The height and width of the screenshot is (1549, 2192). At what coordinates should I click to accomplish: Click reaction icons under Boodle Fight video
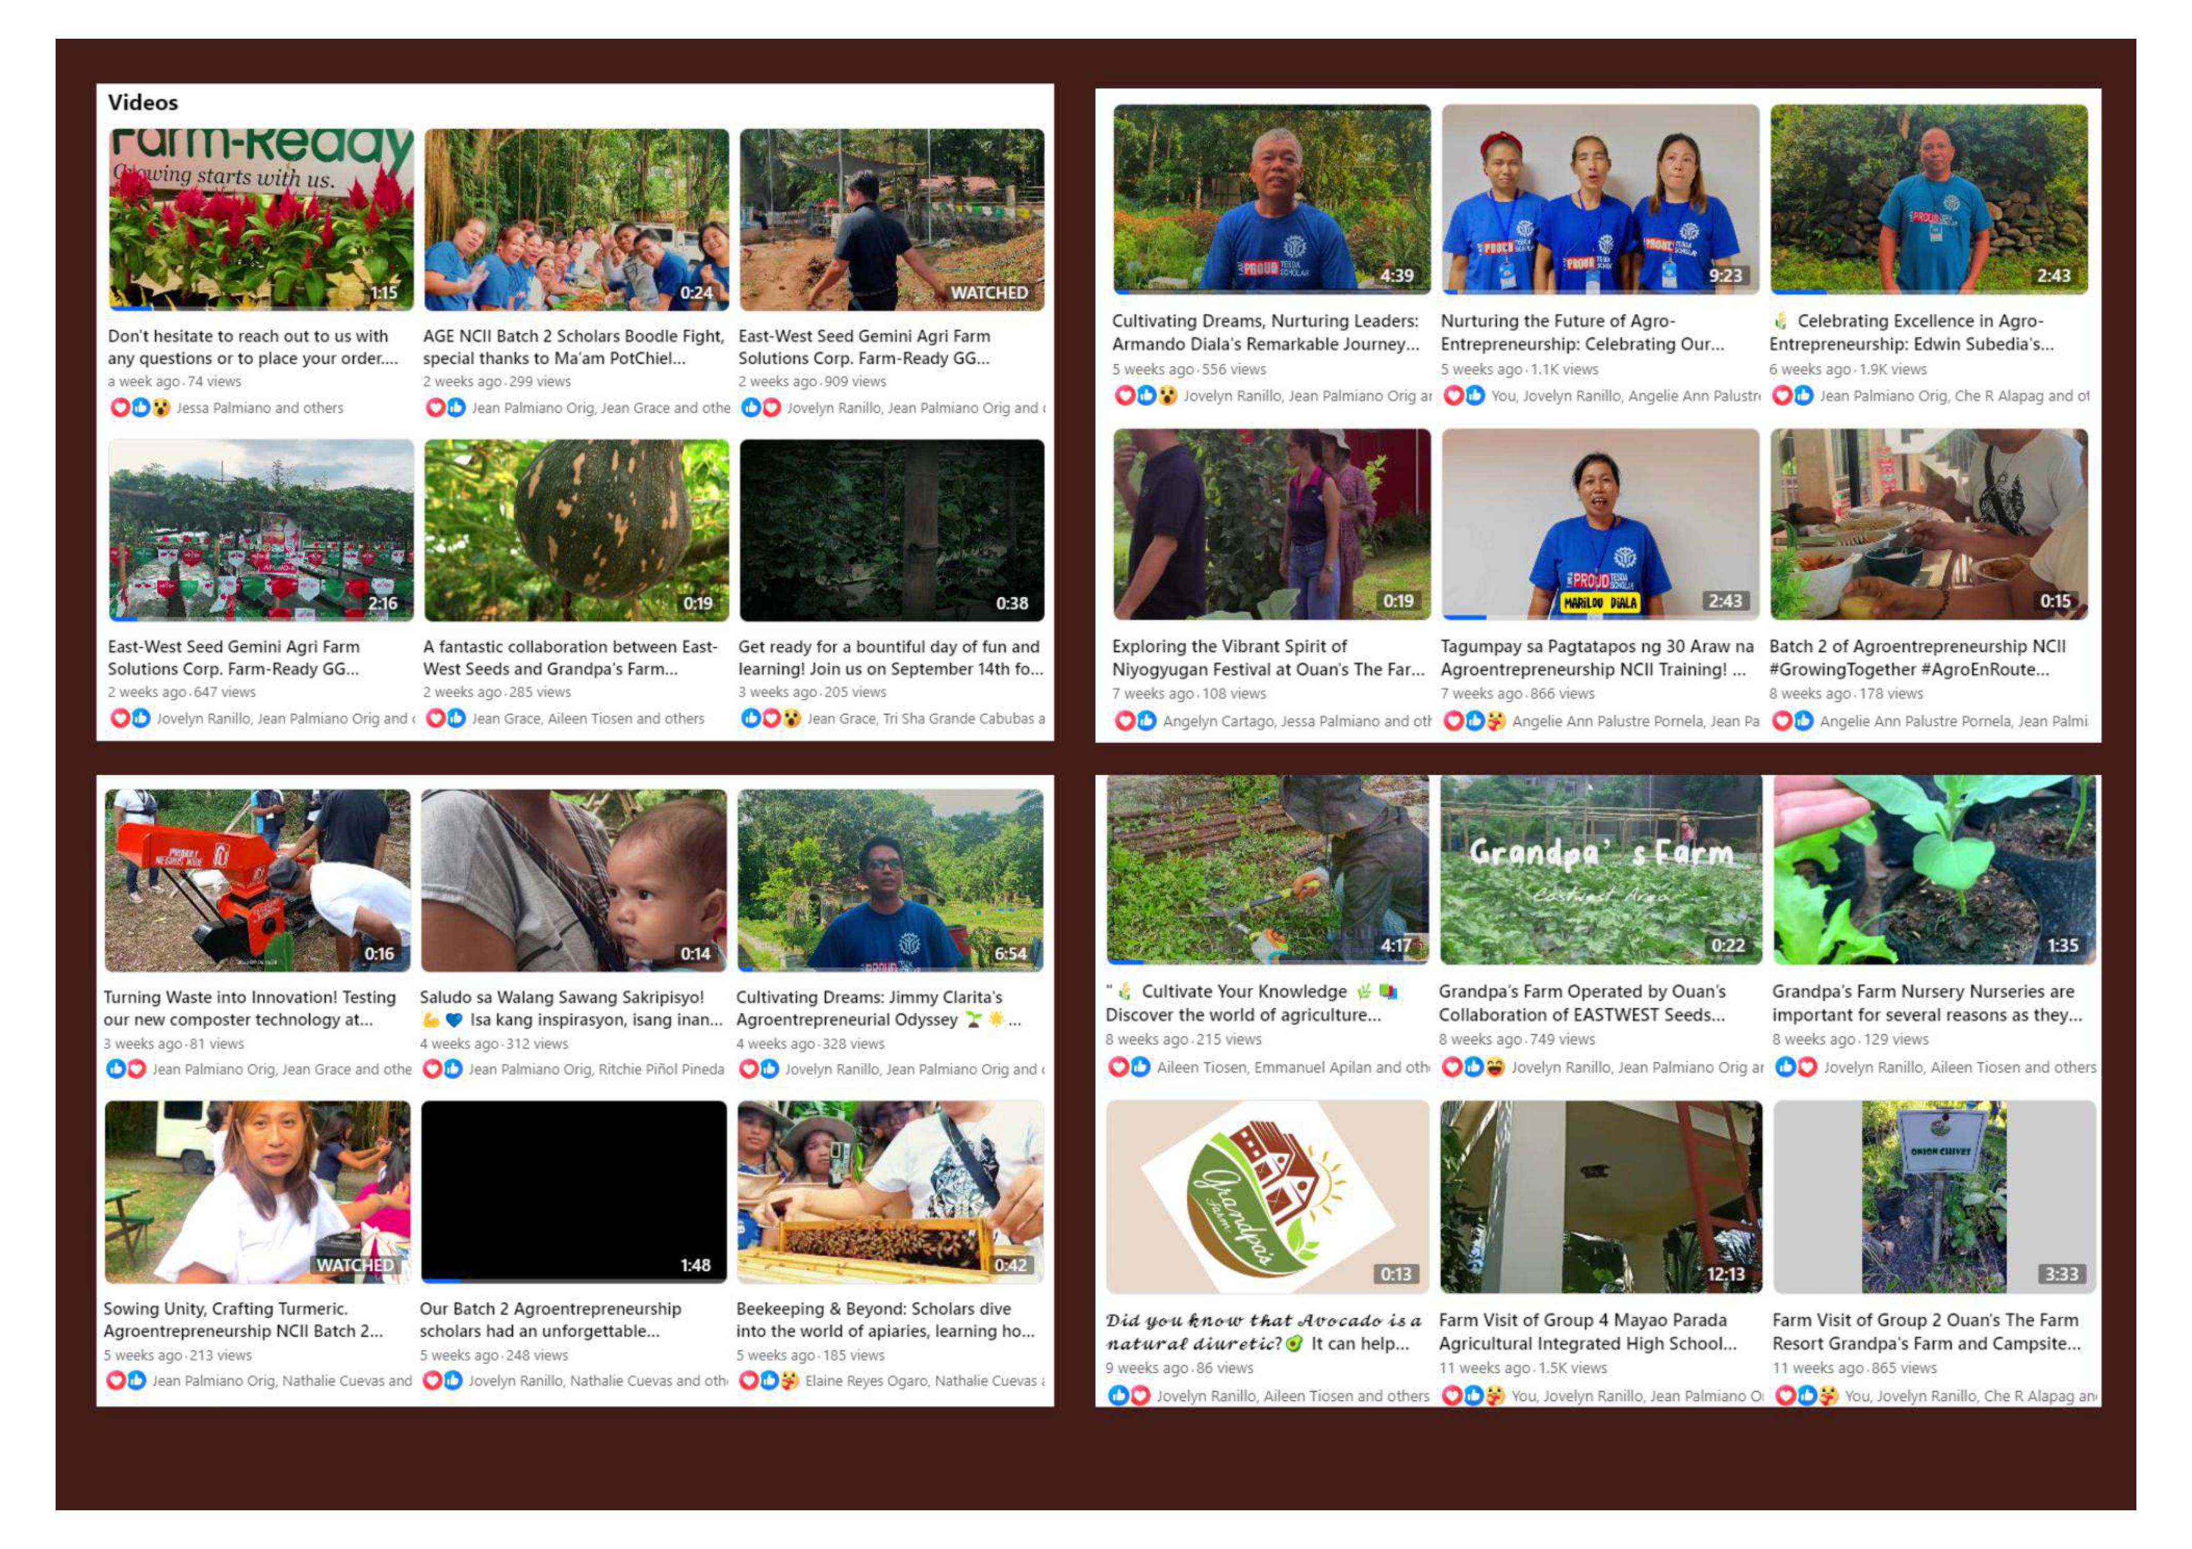[445, 407]
